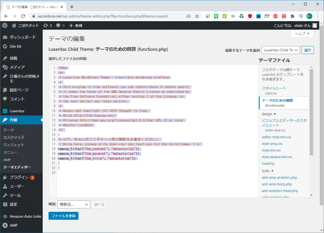Click the comments bubble icon in admin bar
Viewport: 324px width, 233px height.
tap(60, 25)
